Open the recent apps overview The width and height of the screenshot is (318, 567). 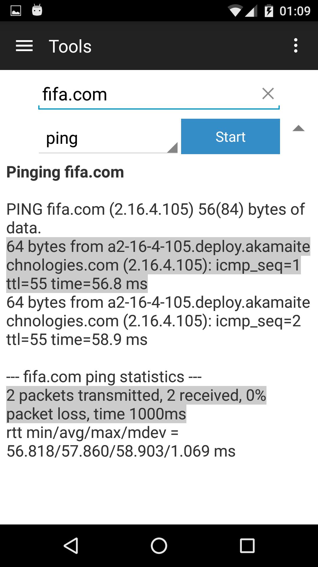(x=247, y=545)
